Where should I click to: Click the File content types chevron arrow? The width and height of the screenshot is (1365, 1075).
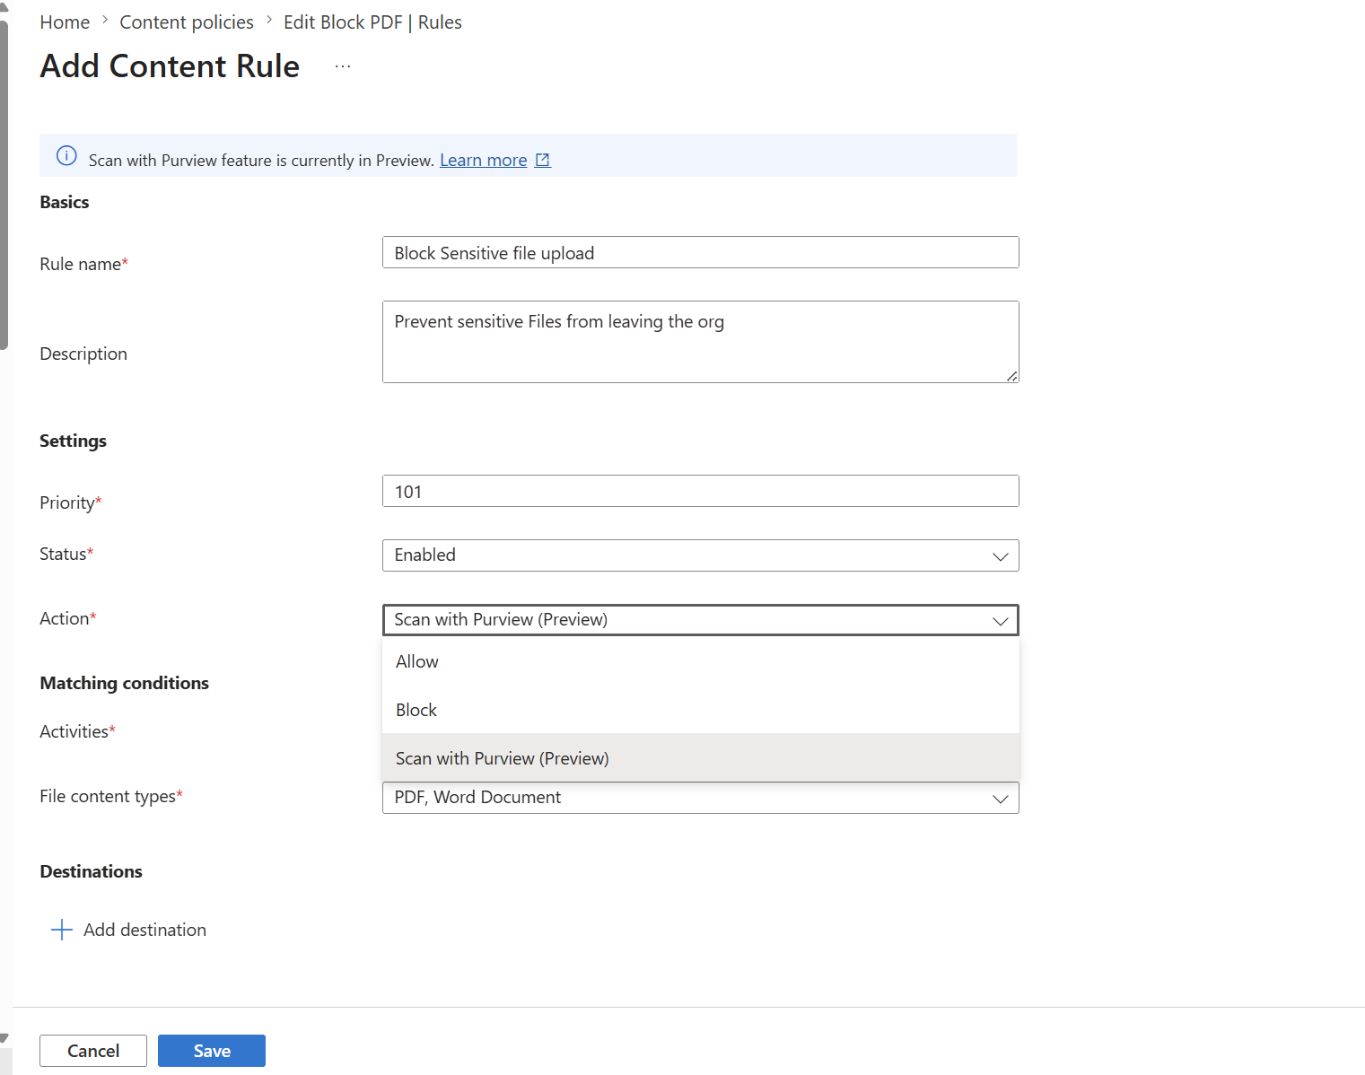point(1000,799)
